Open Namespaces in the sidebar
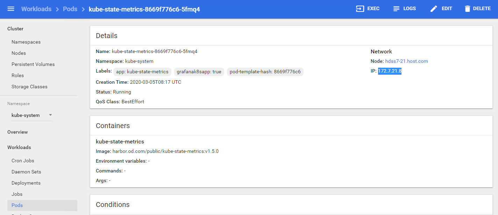 (x=26, y=42)
